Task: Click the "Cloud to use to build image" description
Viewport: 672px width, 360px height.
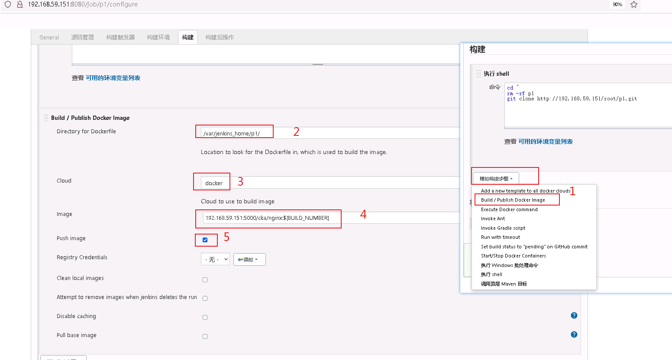Action: coord(238,201)
